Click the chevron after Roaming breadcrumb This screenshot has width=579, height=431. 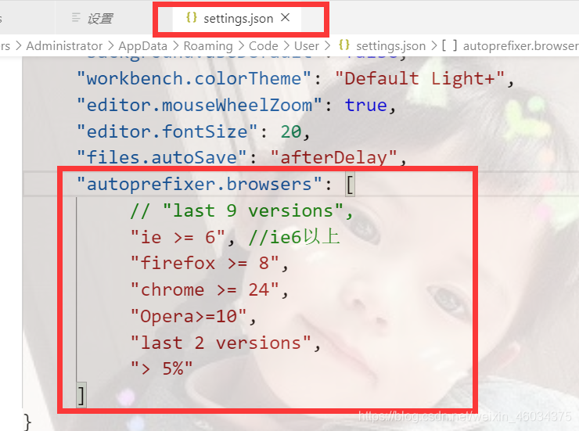(241, 45)
